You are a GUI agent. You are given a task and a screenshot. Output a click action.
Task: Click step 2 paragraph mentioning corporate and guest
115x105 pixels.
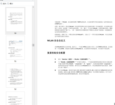(x=85, y=65)
